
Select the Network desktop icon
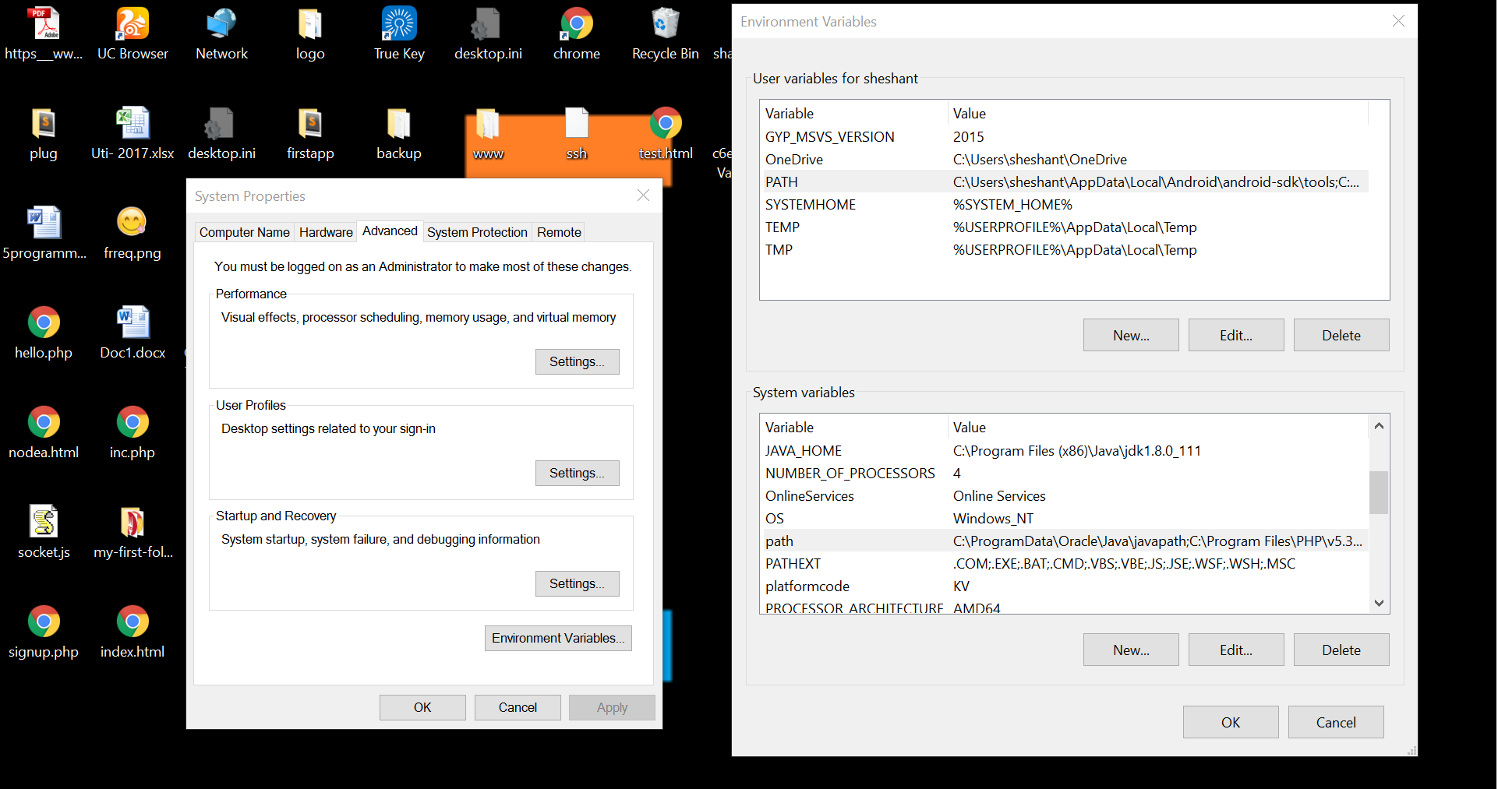pyautogui.click(x=221, y=34)
